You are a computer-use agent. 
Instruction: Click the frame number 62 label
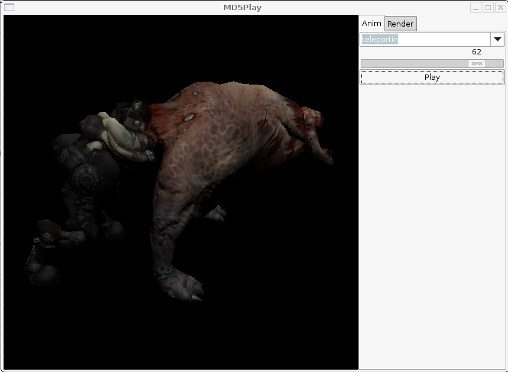click(x=477, y=52)
